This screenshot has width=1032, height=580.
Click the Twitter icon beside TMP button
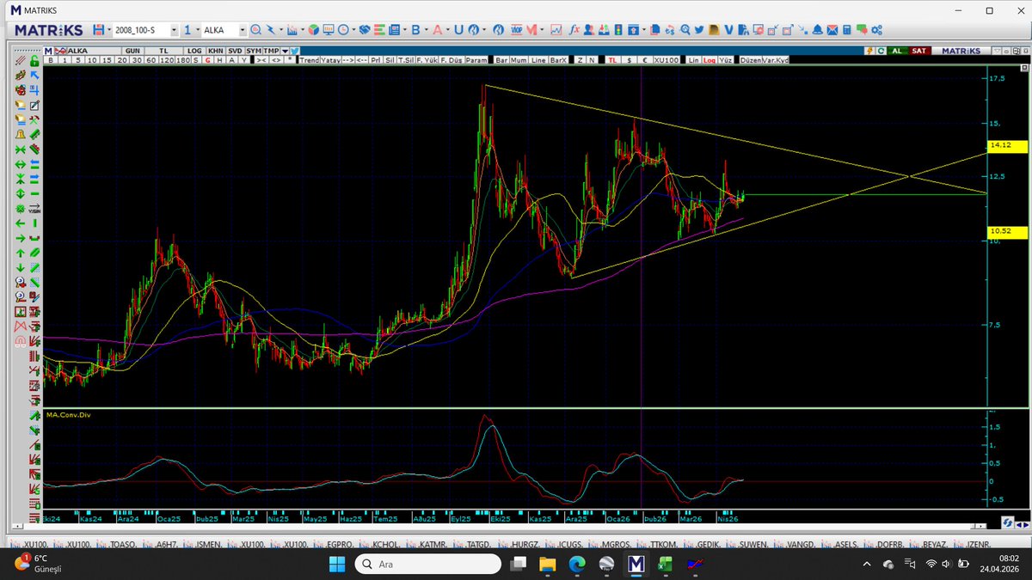(294, 51)
